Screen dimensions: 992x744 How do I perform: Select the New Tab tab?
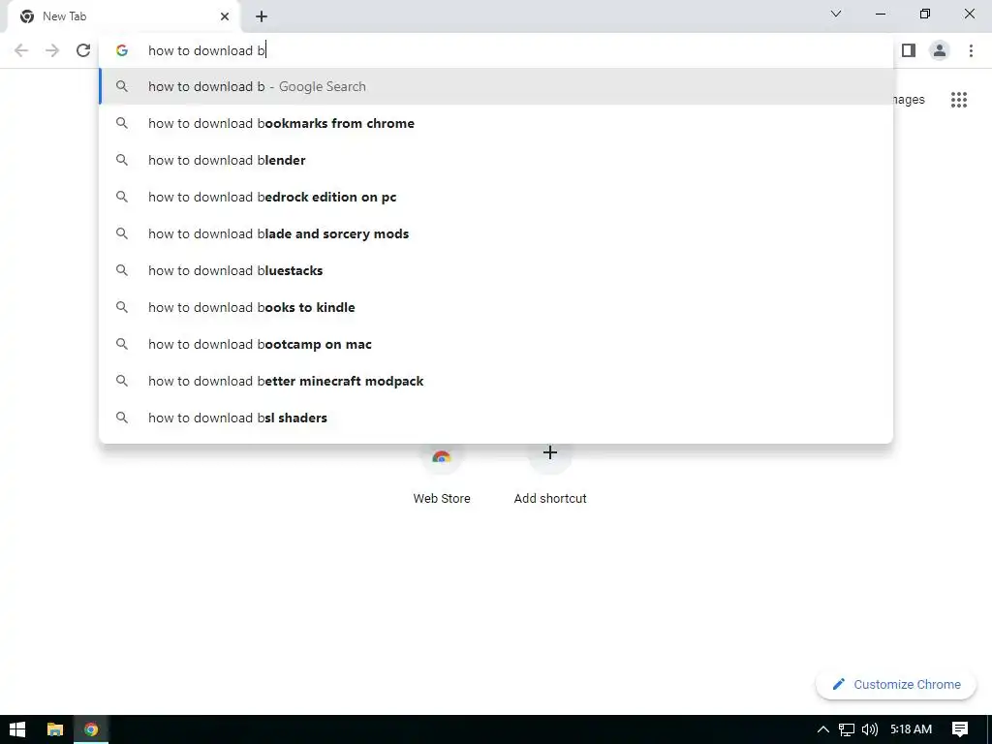pos(123,16)
